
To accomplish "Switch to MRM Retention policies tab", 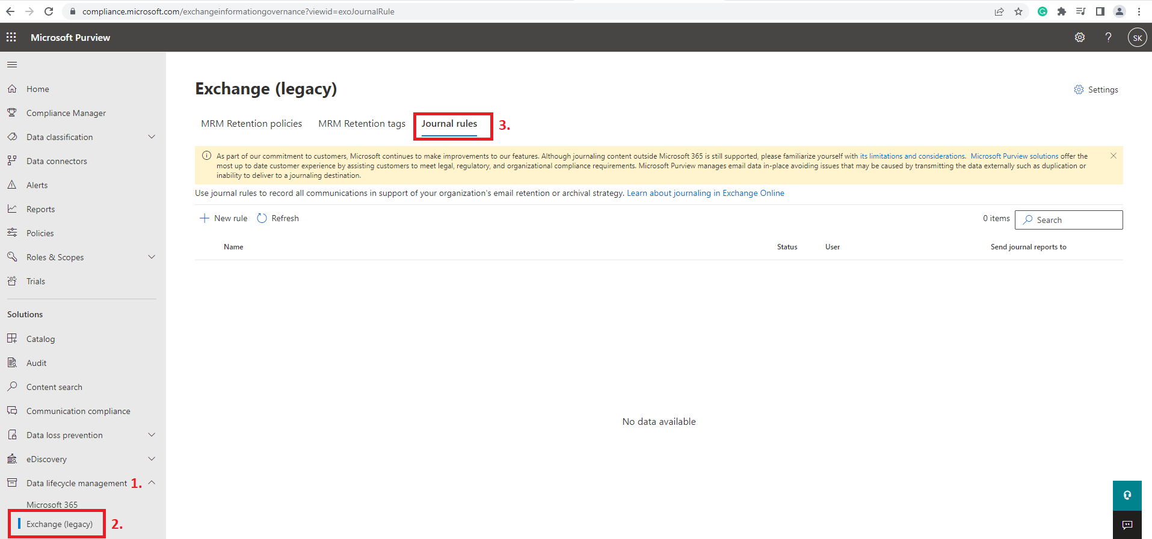I will (251, 124).
